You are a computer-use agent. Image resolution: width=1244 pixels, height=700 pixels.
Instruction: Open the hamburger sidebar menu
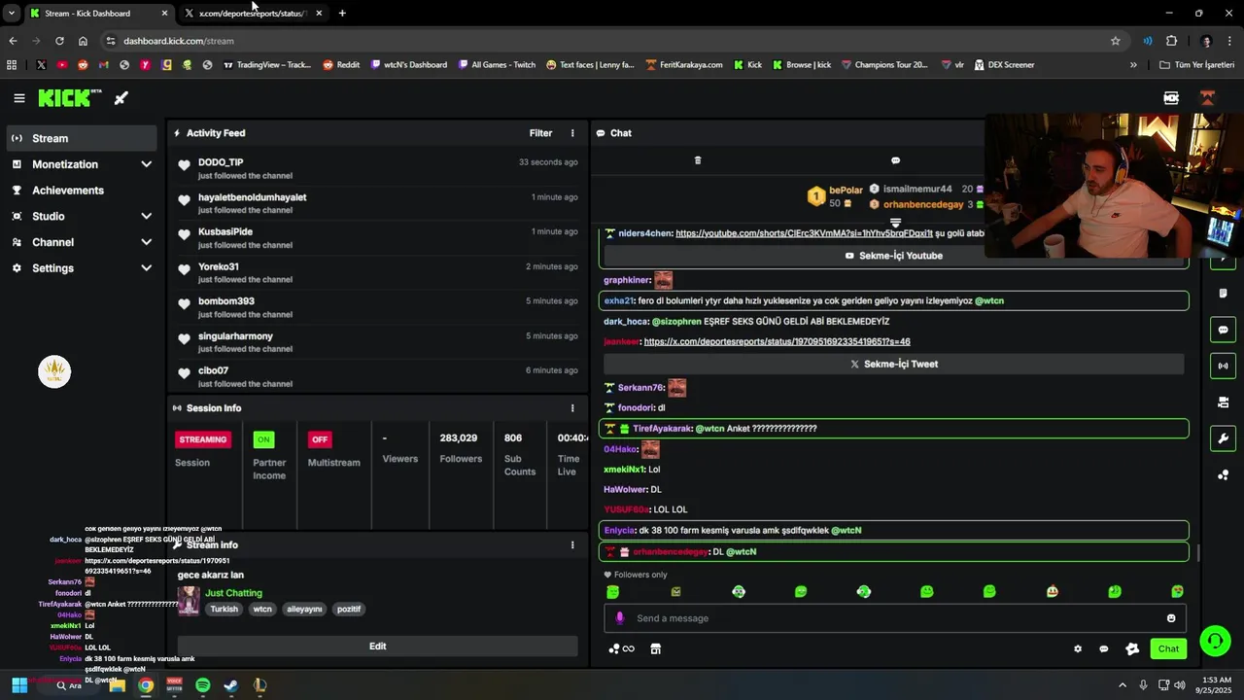click(19, 98)
